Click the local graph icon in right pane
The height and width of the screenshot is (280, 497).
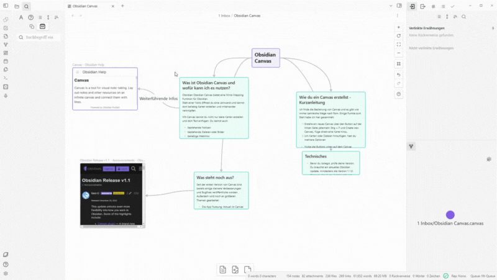(x=411, y=147)
